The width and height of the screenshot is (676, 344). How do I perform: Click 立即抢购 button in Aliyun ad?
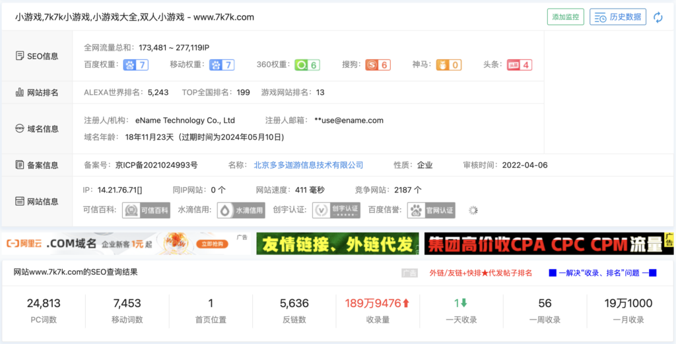212,244
